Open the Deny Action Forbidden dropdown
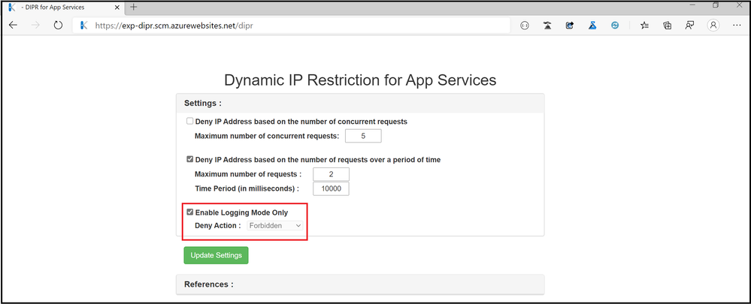751x304 pixels. (x=275, y=225)
